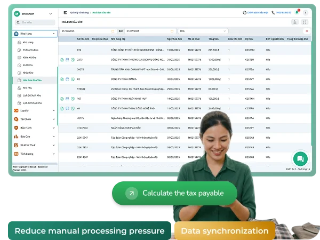Open the end date calendar icon

[x=172, y=31]
